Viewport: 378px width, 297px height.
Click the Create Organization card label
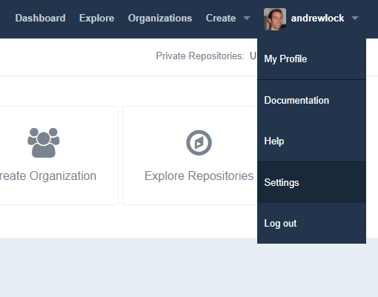(x=48, y=176)
